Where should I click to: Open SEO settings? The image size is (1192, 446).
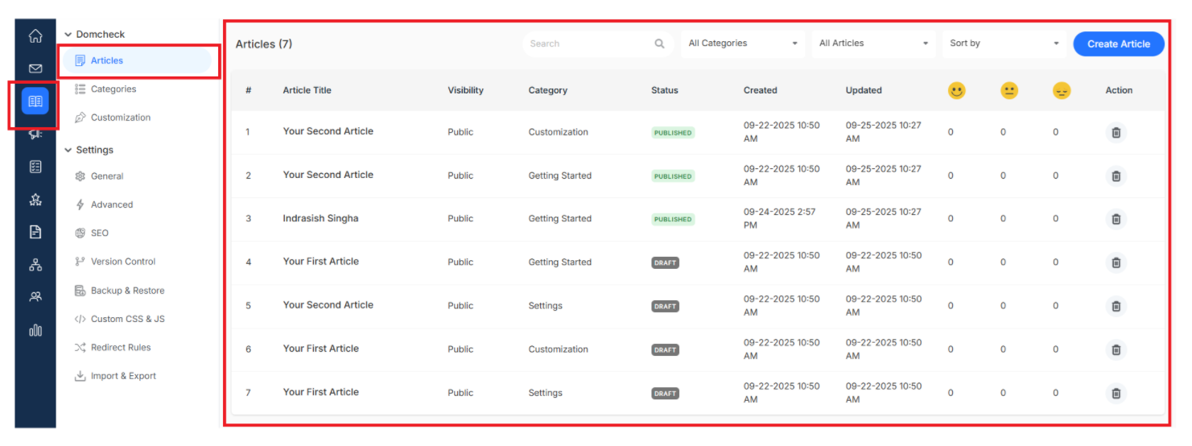click(x=92, y=233)
